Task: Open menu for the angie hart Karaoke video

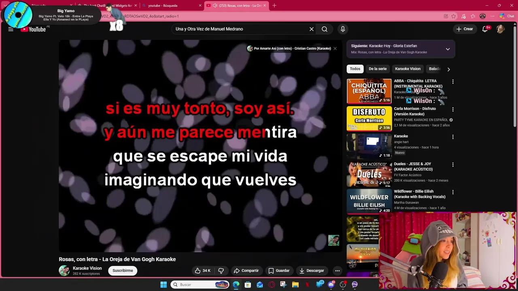Action: pos(453,137)
